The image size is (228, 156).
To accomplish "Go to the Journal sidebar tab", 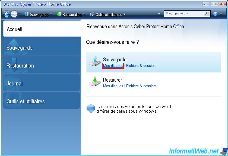I will click(42, 84).
